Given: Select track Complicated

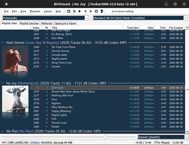Looking at the screenshot, I should [x=108, y=55].
